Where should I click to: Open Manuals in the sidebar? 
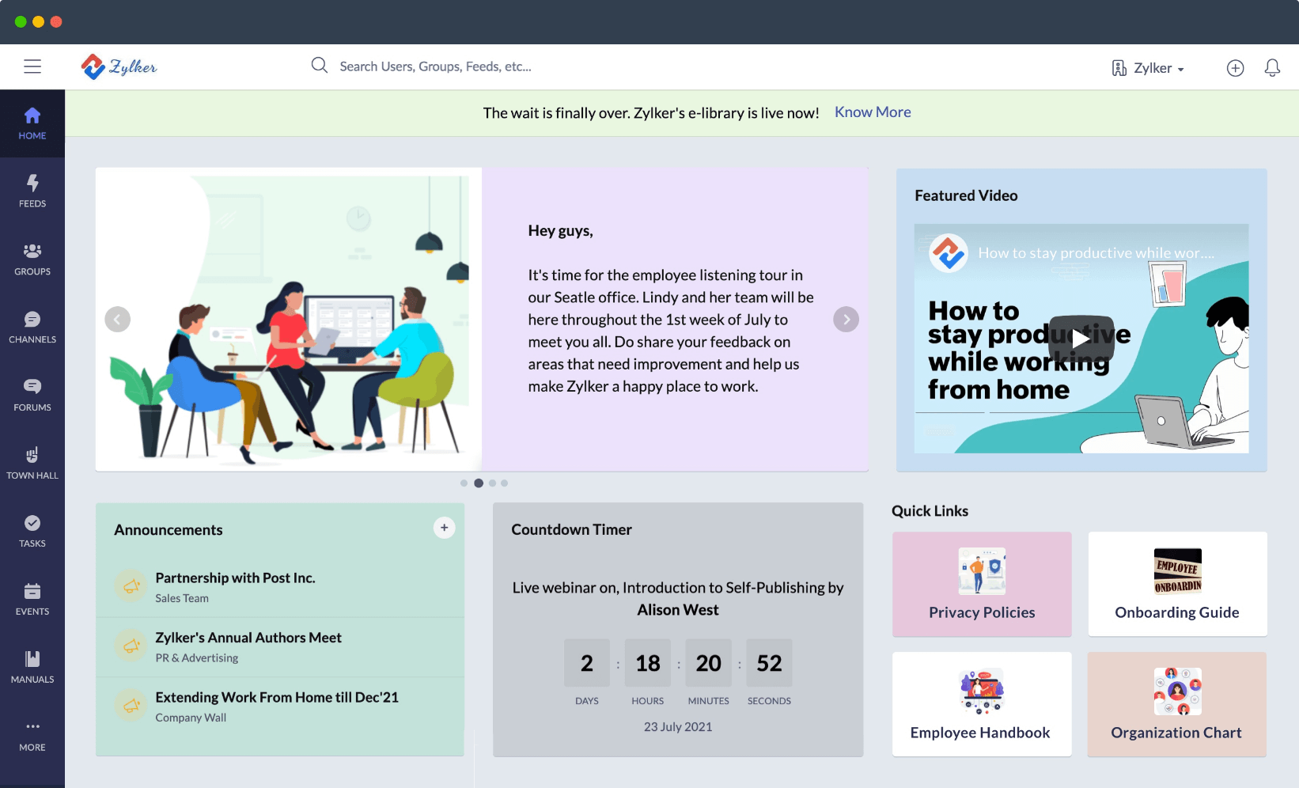(x=32, y=668)
